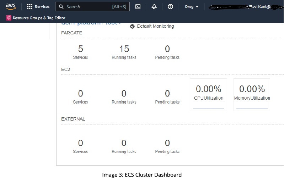Click the FARGATE section heading

[x=71, y=33]
